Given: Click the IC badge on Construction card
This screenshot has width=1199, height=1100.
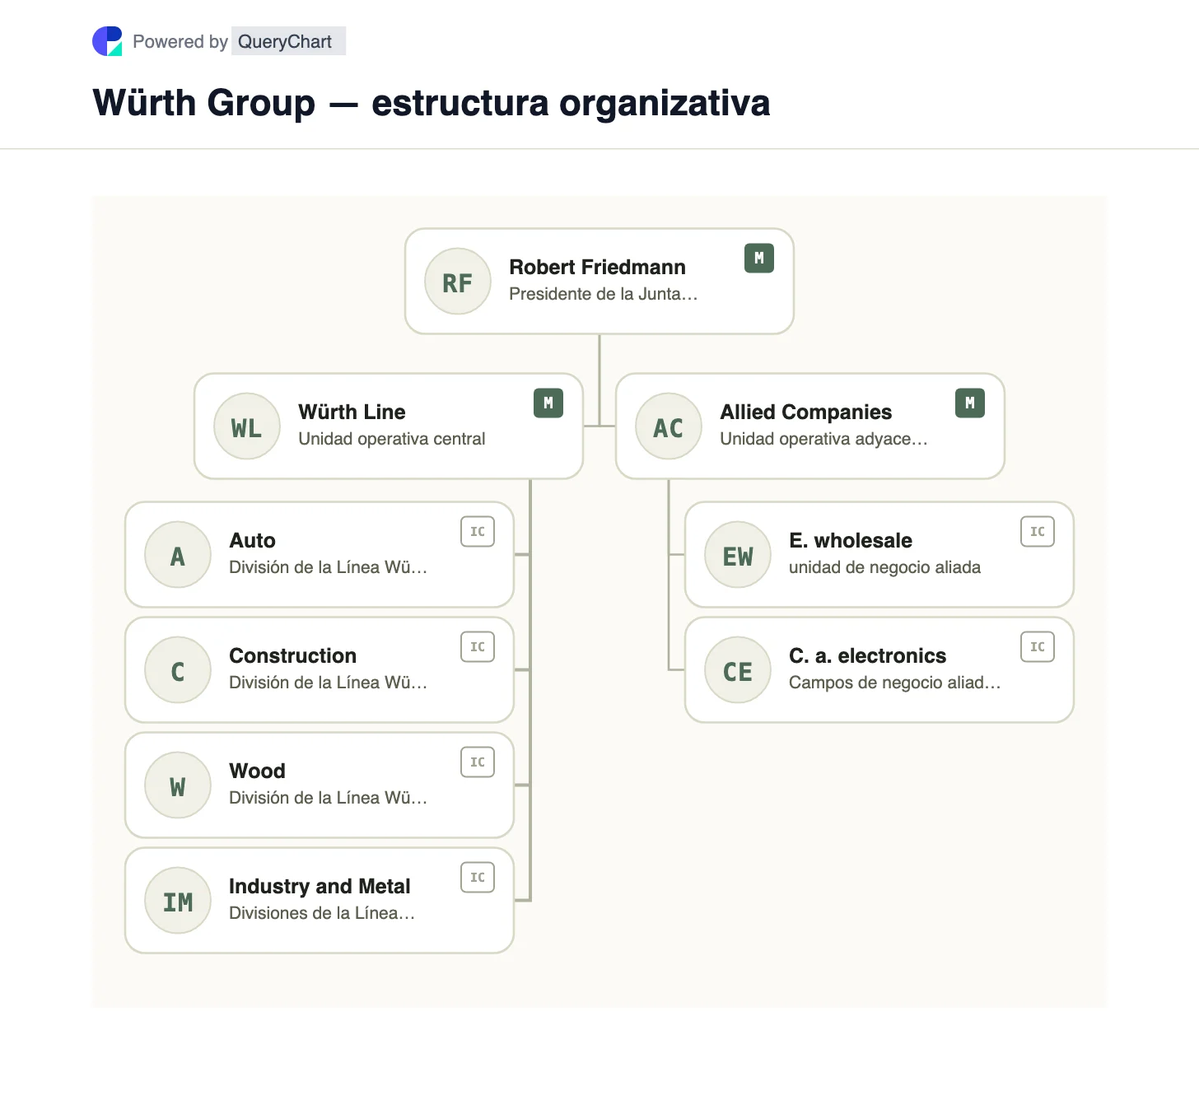Looking at the screenshot, I should (478, 647).
